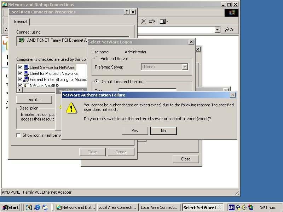Open the Preferred Server dropdown
283x212 pixels.
185,67
